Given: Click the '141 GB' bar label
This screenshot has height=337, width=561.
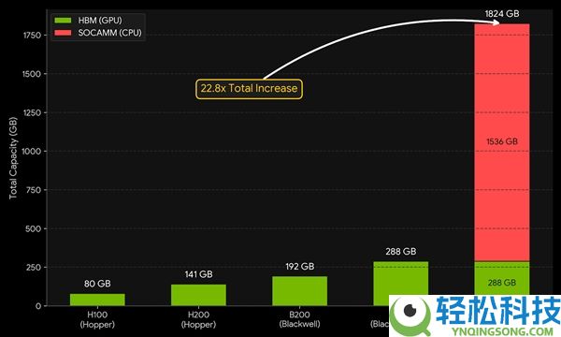Looking at the screenshot, I should click(198, 274).
